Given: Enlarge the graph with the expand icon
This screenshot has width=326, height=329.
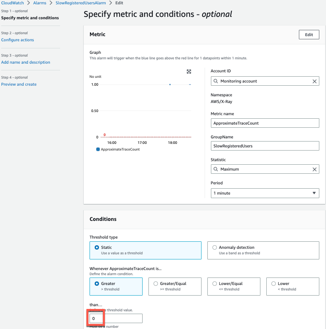Looking at the screenshot, I should (189, 72).
